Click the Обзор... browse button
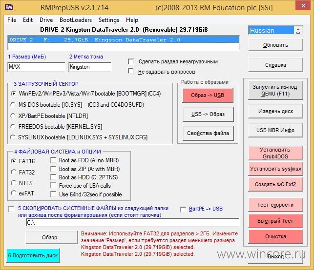The height and width of the screenshot is (270, 314). pos(52,237)
